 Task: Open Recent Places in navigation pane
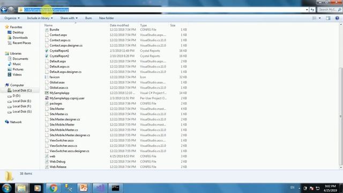pyautogui.click(x=21, y=43)
